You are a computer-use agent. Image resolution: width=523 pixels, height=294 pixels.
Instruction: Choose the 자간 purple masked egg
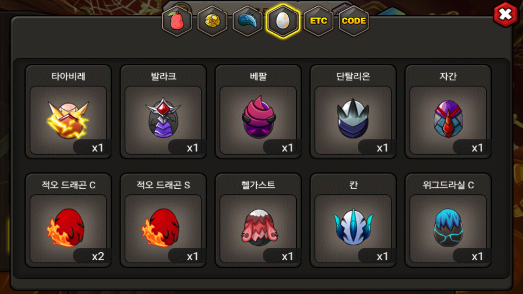coord(448,120)
